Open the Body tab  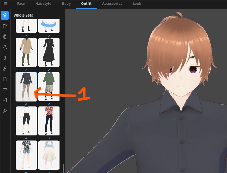(x=66, y=4)
